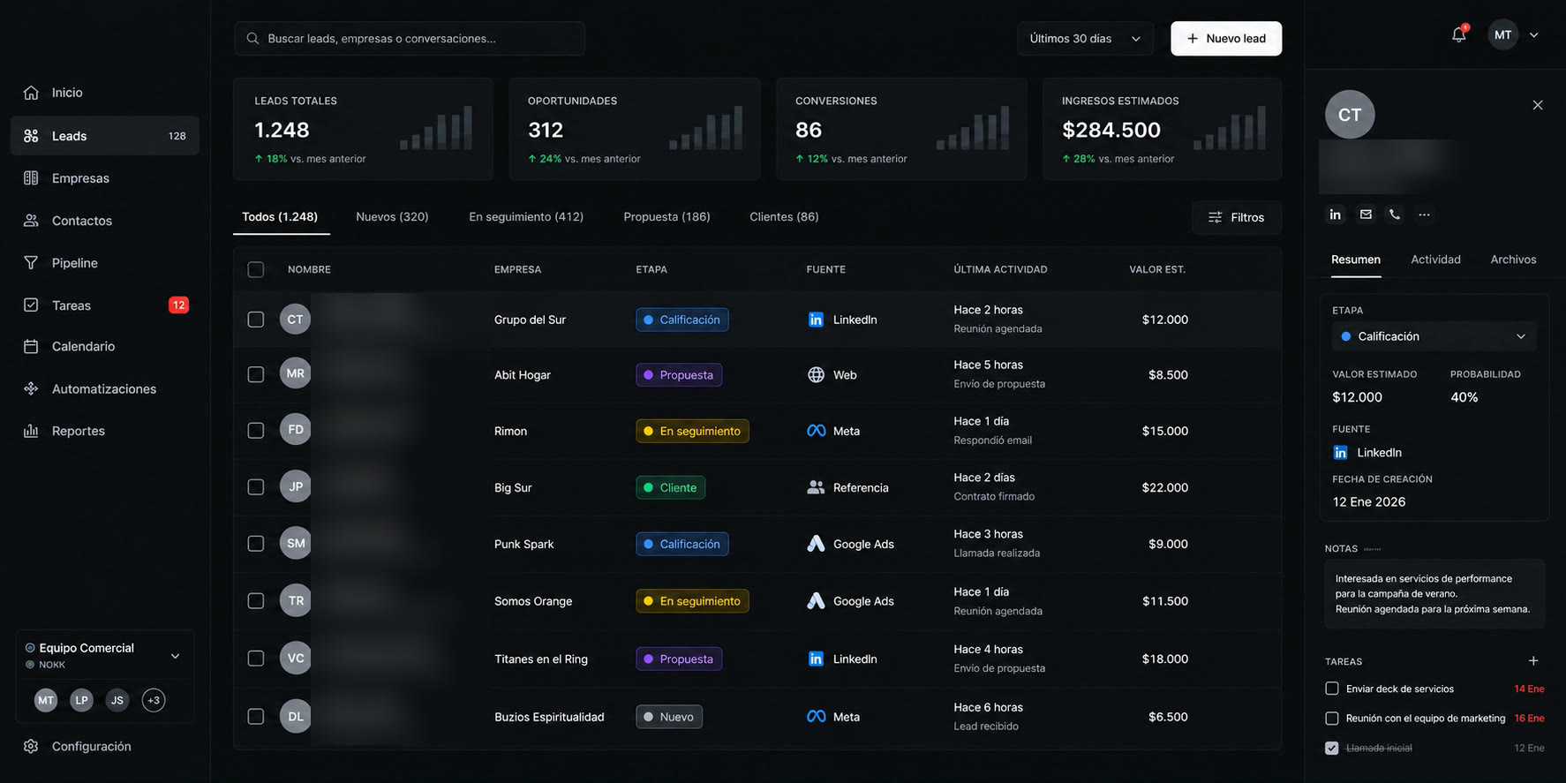Call the lead using the phone icon
The width and height of the screenshot is (1566, 783).
point(1395,215)
